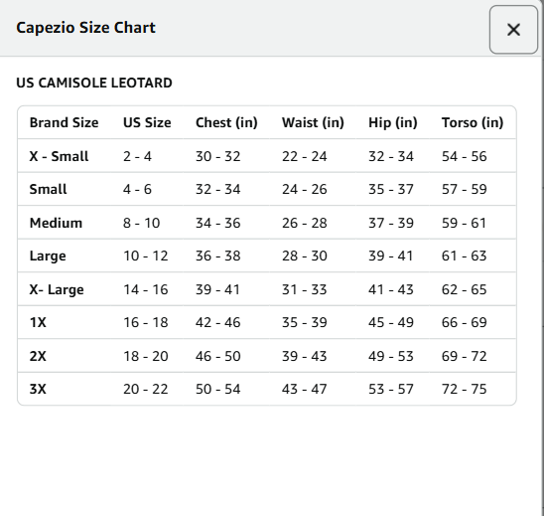Screen dimensions: 544x516
Task: Select the X- Large row label
Action: click(57, 289)
